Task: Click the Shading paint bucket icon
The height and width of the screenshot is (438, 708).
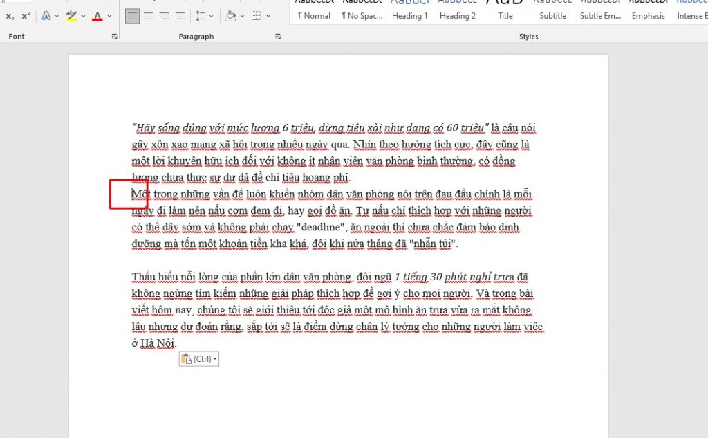Action: click(230, 16)
